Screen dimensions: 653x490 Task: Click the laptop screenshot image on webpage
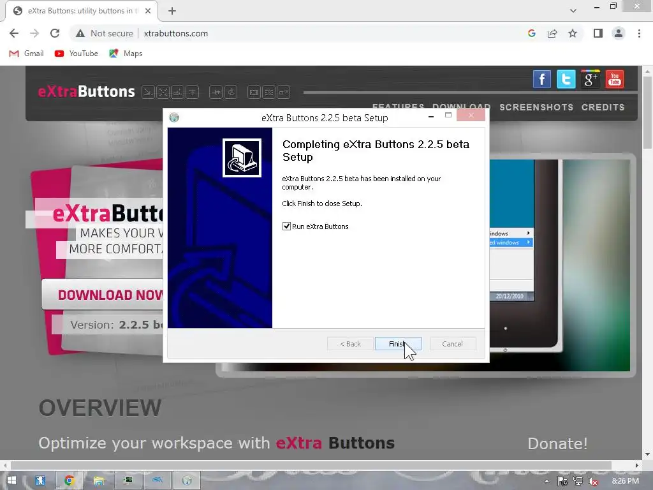click(x=559, y=265)
